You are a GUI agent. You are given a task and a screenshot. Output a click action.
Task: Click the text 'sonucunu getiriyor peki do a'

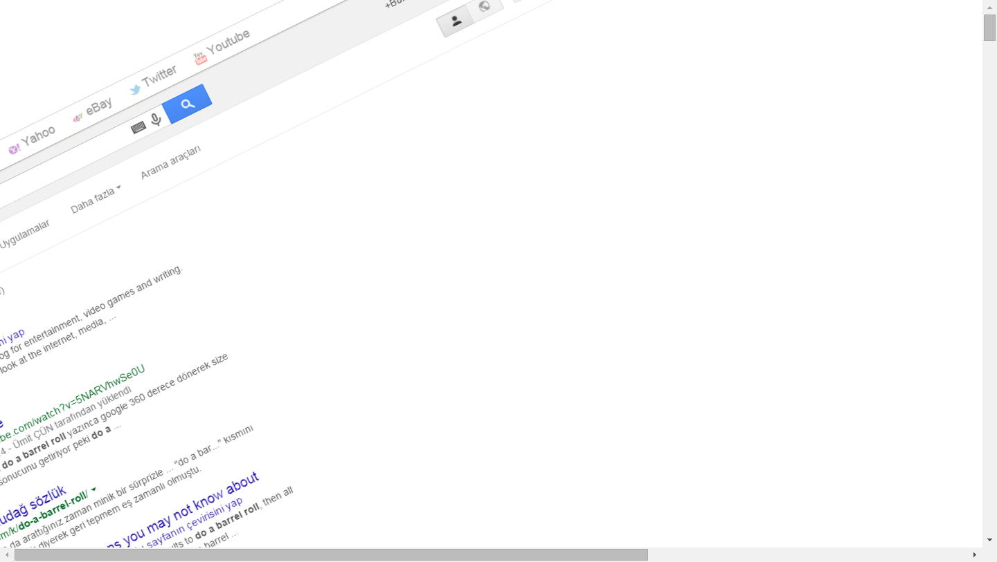(55, 455)
